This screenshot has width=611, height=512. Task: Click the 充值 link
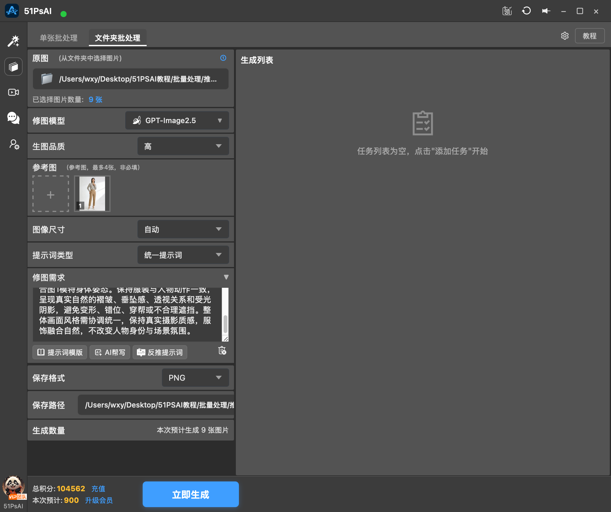point(98,488)
